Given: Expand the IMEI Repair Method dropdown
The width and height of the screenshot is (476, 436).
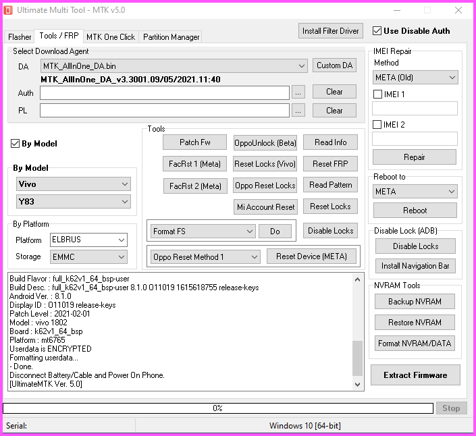Looking at the screenshot, I should click(415, 78).
